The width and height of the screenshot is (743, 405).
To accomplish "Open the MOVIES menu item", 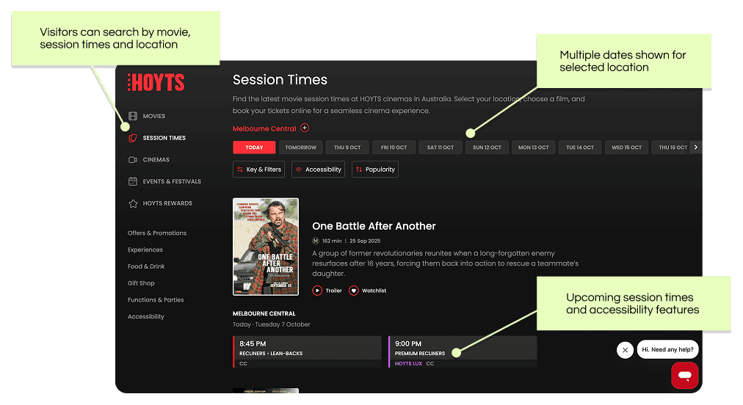I will click(154, 116).
